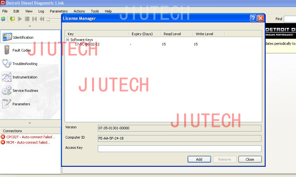Open the View menu
The height and width of the screenshot is (177, 296).
click(x=29, y=11)
